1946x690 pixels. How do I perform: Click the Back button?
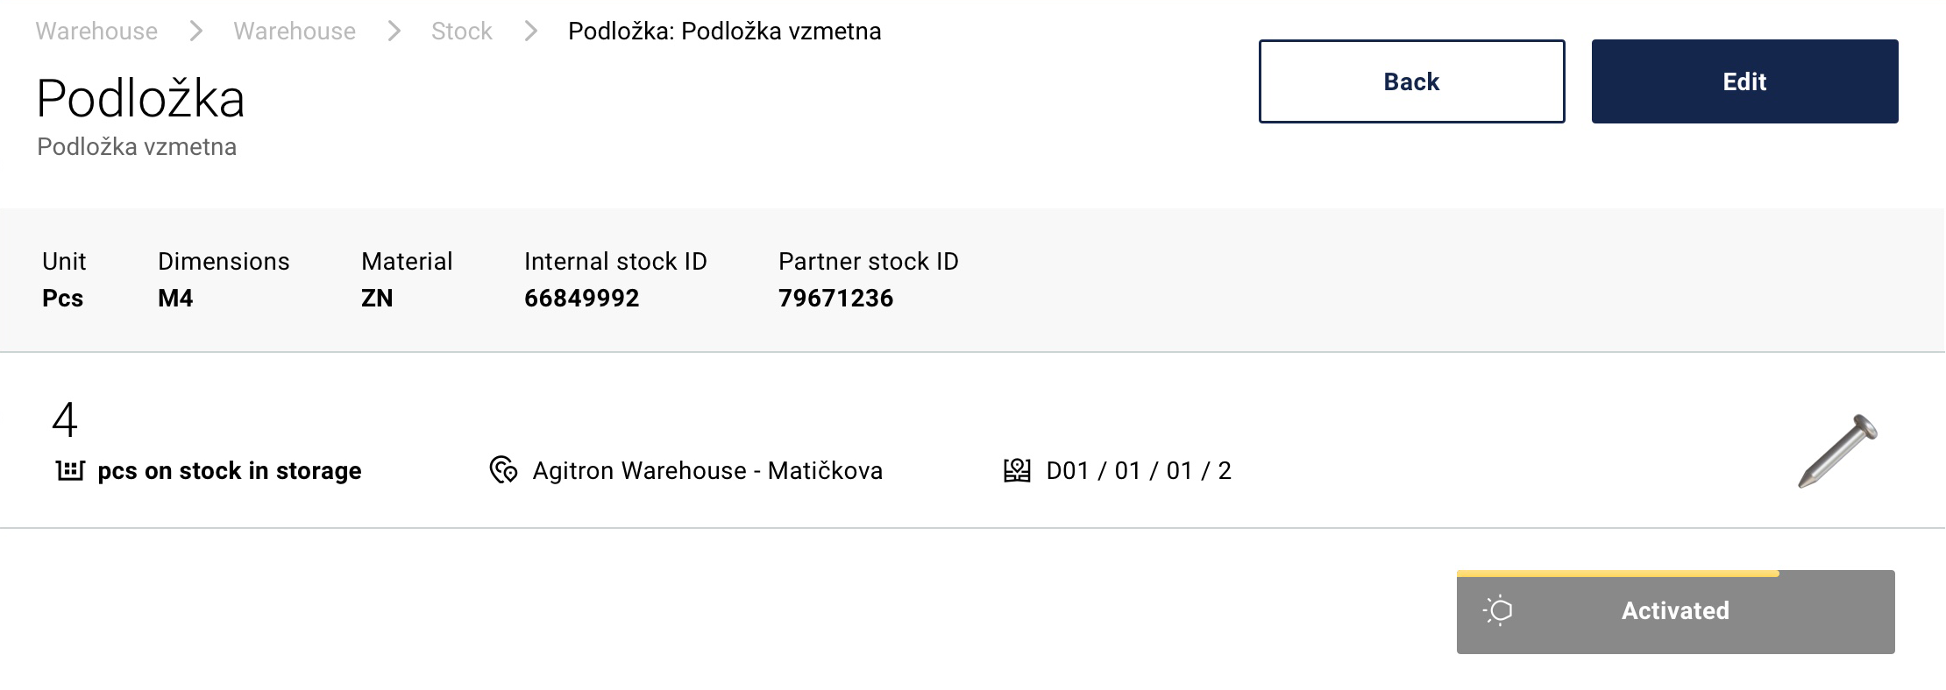(x=1411, y=81)
